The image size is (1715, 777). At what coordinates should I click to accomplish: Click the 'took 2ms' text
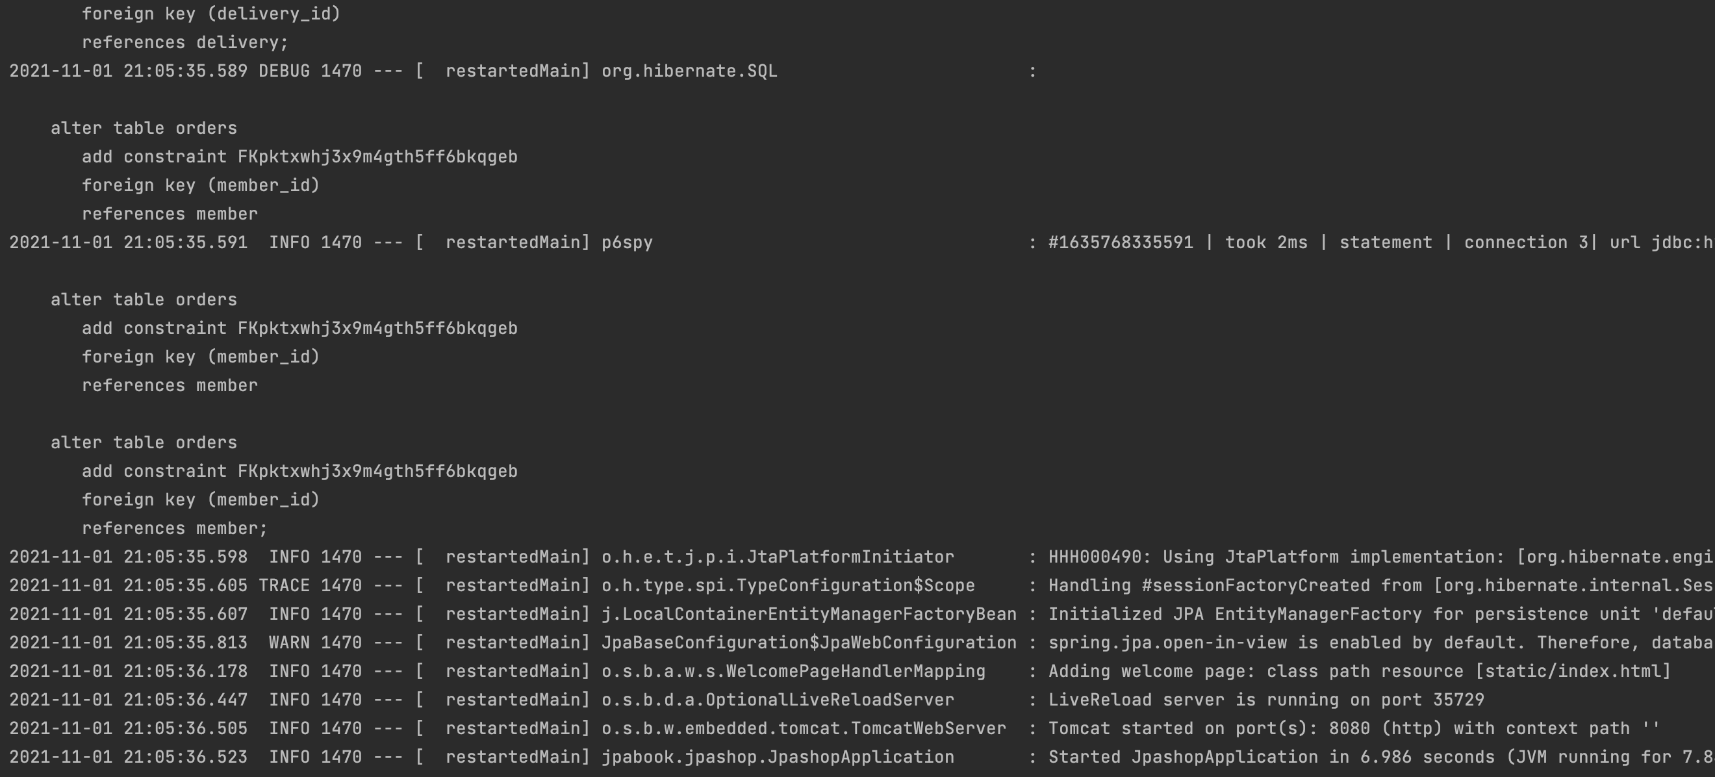1266,242
